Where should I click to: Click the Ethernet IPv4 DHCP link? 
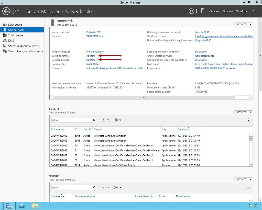114,68
